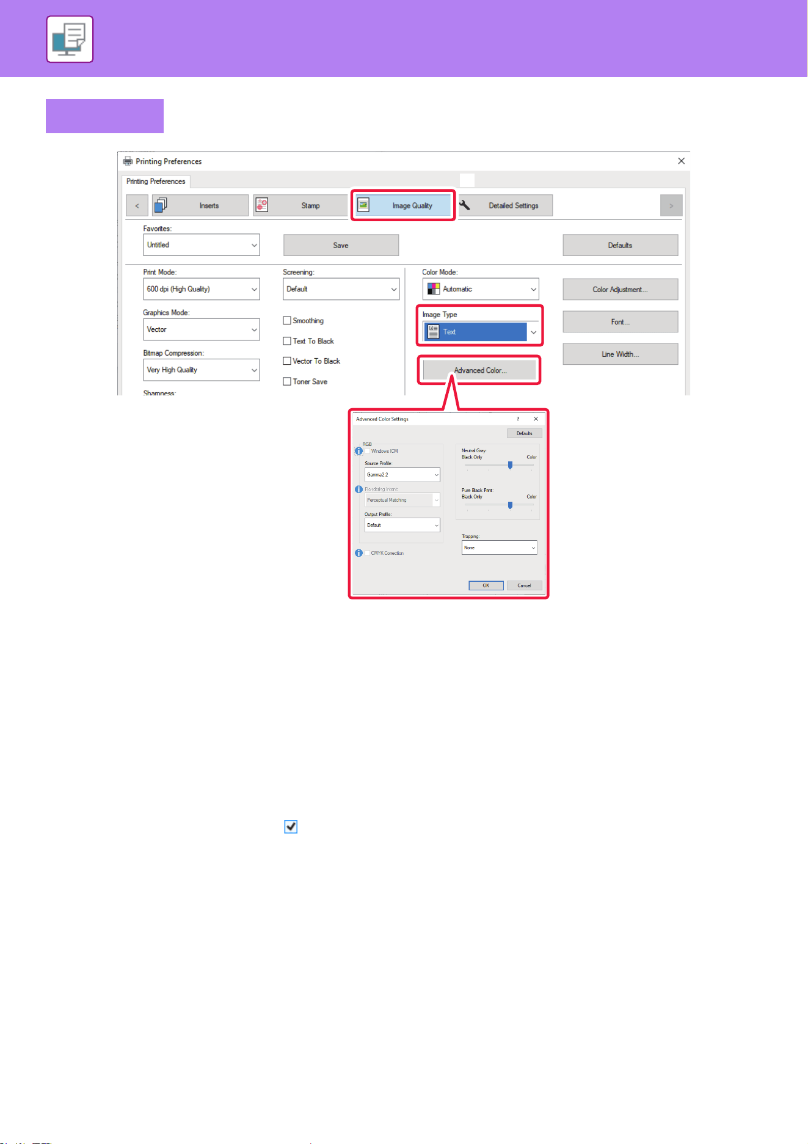Open the Trapping dropdown set to None

500,548
